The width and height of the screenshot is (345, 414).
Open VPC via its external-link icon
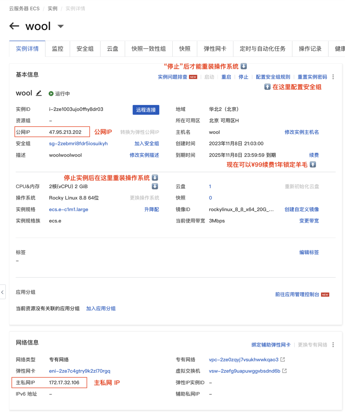(x=282, y=359)
